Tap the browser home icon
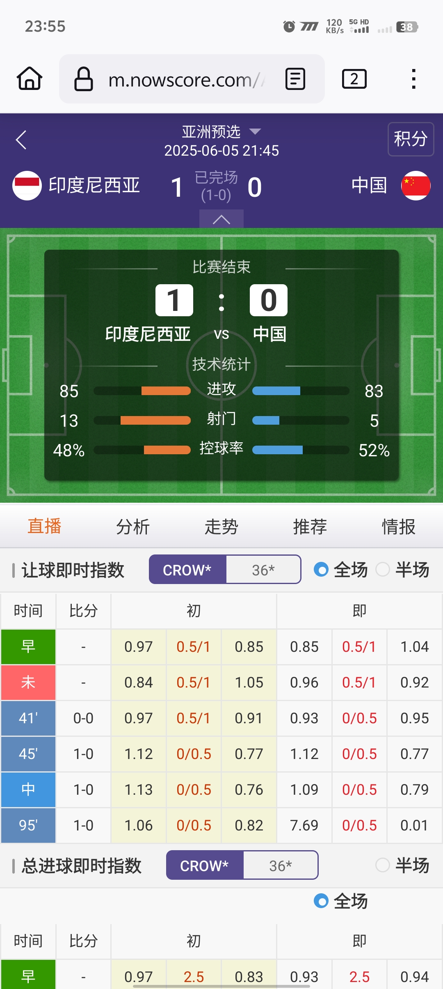 click(30, 78)
